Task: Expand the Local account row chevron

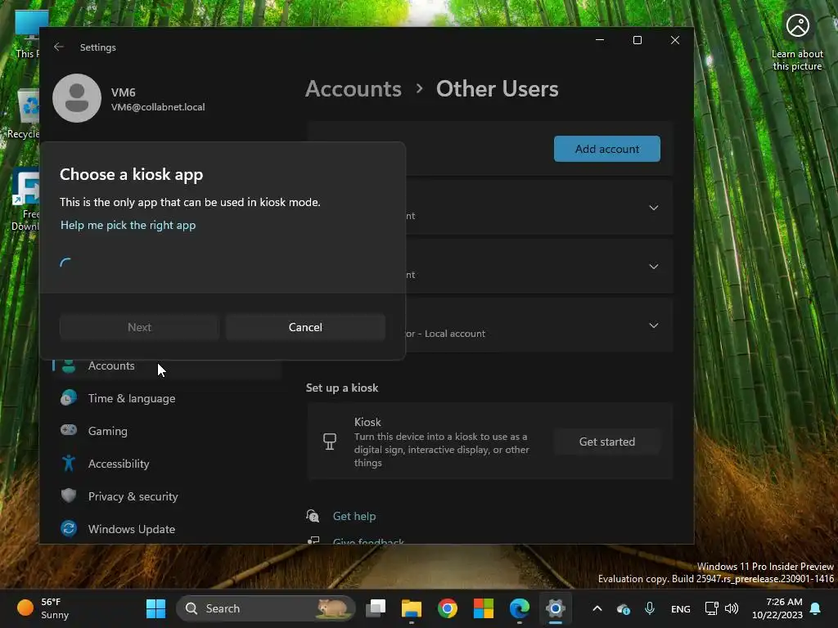Action: [653, 325]
